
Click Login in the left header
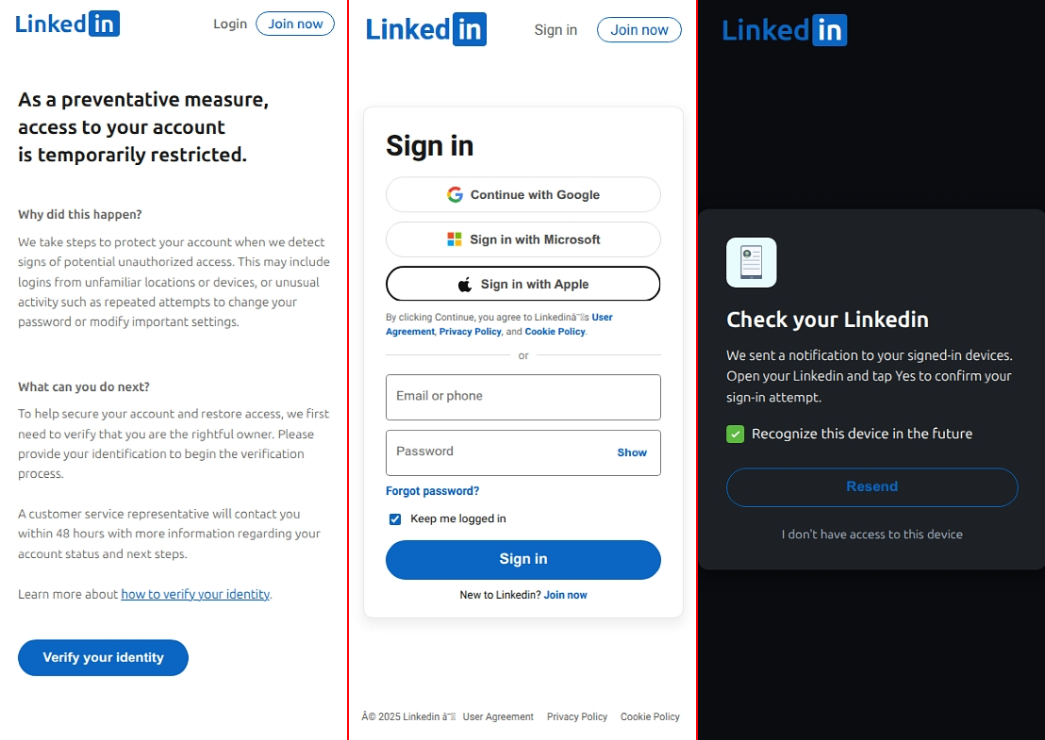coord(230,24)
